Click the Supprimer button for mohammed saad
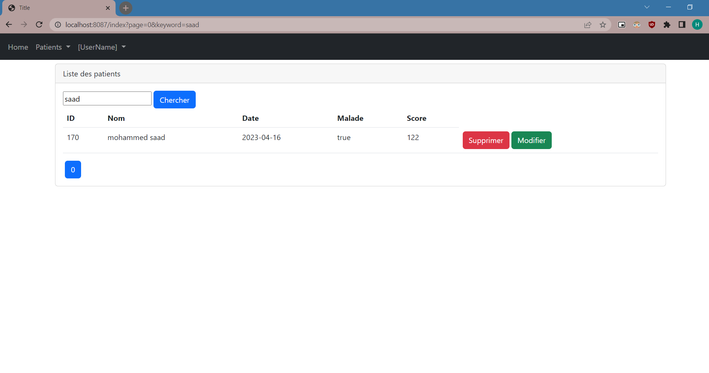Viewport: 709px width, 373px height. point(486,140)
